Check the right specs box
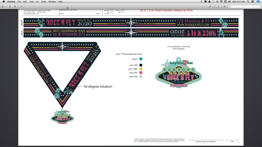Image resolution: width=262 pixels, height=147 pixels. (123, 12)
